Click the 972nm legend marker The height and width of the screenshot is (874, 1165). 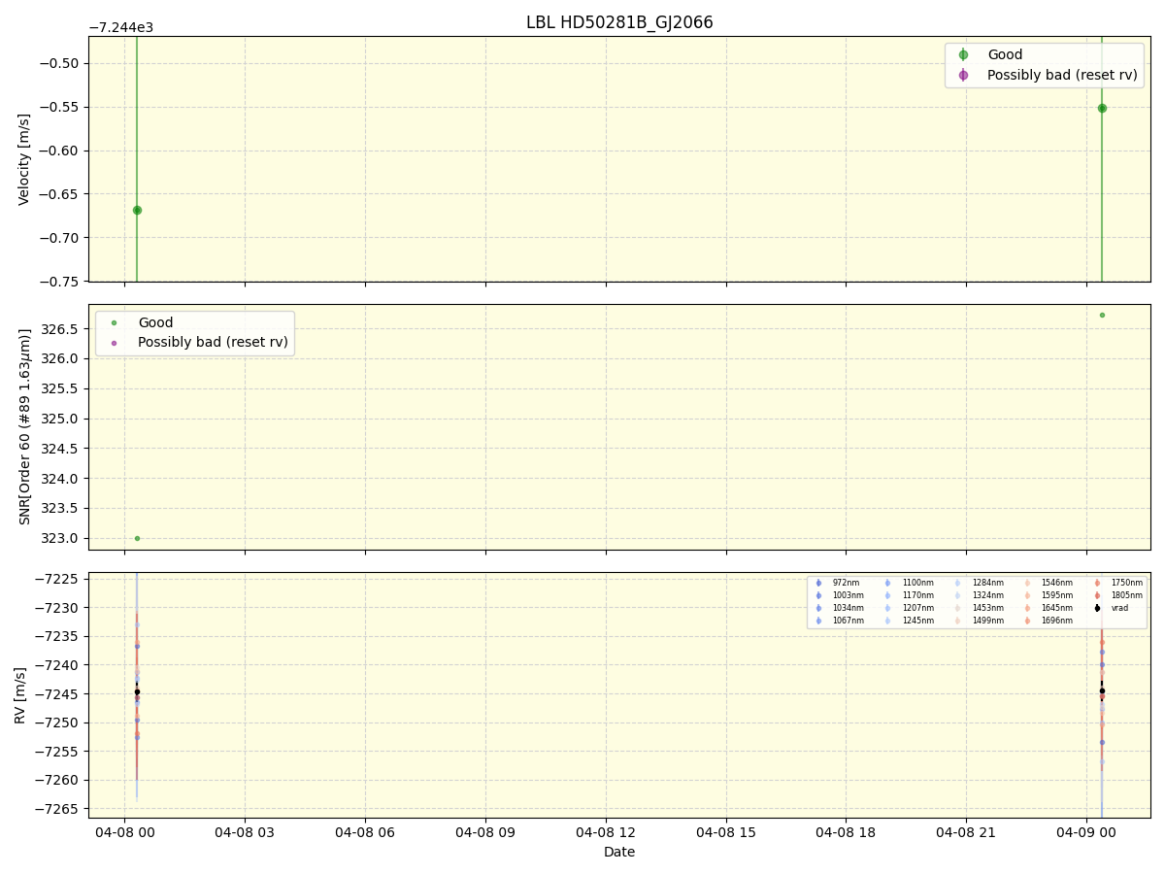click(818, 583)
